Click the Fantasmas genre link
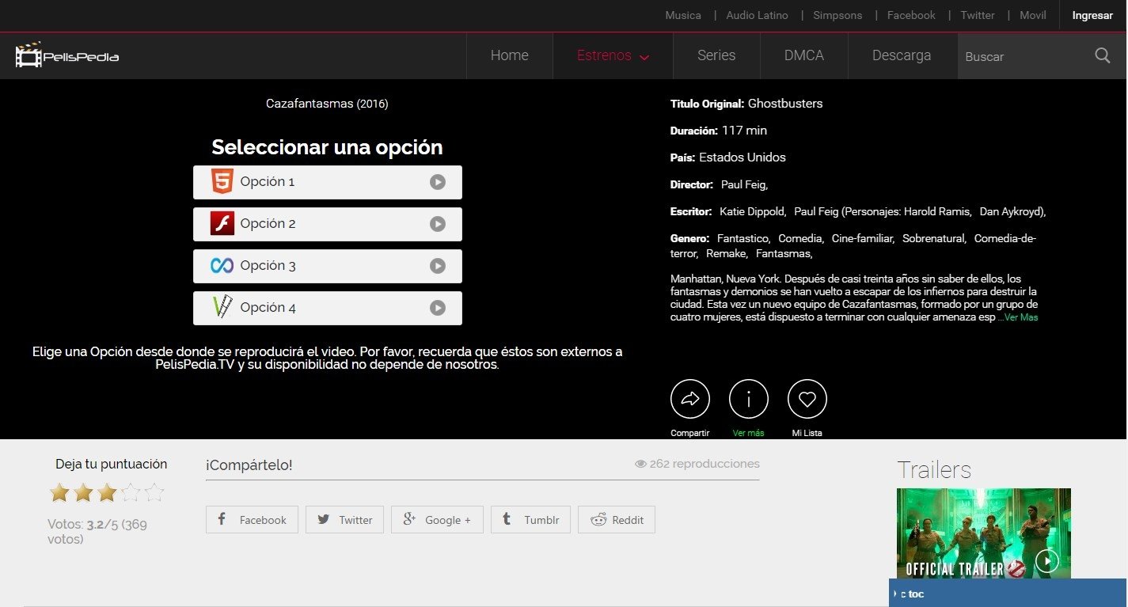 pos(784,253)
